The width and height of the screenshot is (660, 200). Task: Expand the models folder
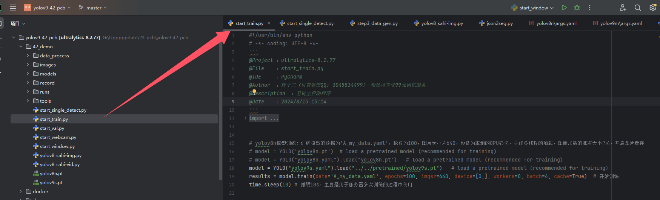tap(28, 74)
